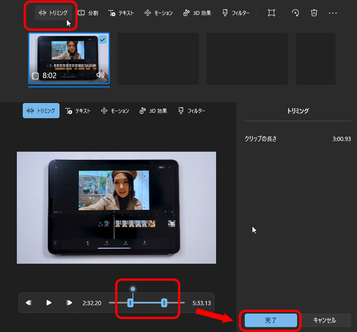Open the more options ellipsis menu
This screenshot has height=332, width=357.
(x=333, y=13)
